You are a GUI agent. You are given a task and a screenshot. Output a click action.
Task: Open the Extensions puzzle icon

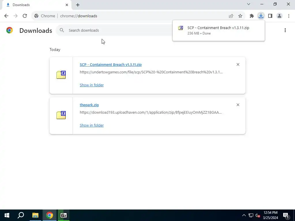click(x=252, y=16)
